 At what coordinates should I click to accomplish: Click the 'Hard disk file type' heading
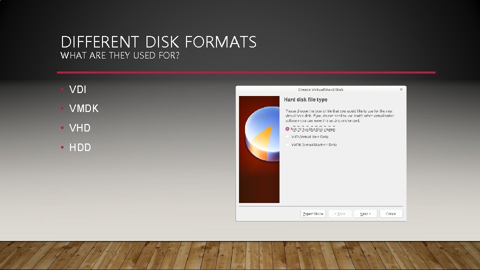[305, 99]
